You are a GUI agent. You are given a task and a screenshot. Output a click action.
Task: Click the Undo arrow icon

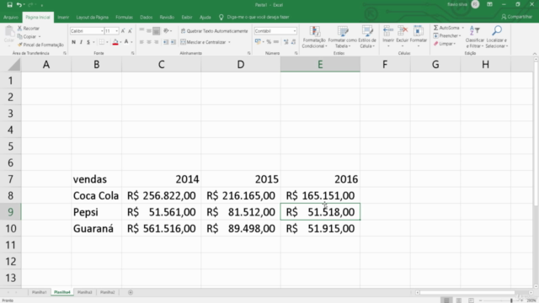pos(19,5)
